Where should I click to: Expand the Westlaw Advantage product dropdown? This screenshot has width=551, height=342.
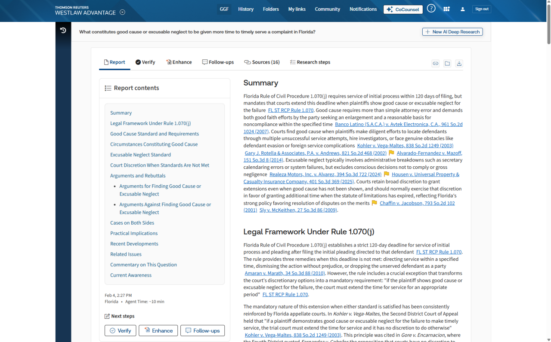[122, 12]
